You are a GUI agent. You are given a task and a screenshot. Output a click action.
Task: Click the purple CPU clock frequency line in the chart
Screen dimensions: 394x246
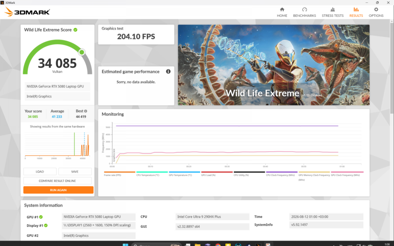tap(227, 126)
